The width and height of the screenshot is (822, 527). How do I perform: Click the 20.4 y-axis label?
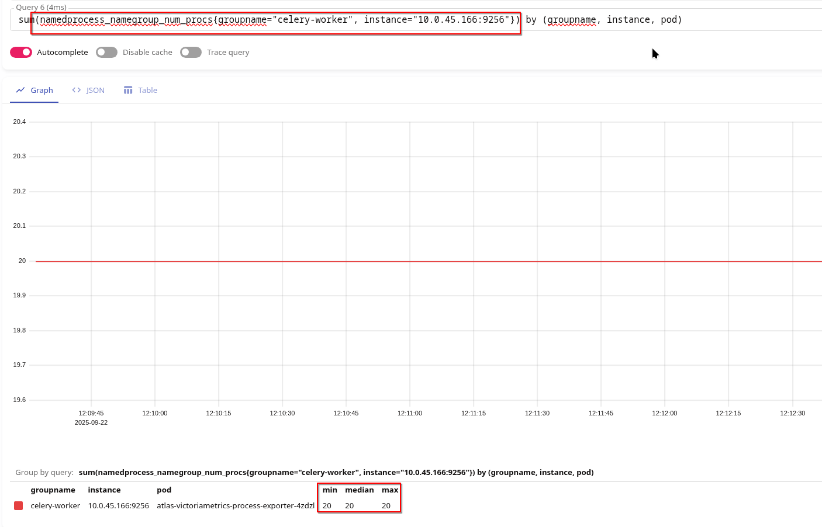point(19,122)
